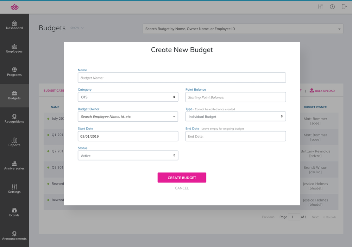Open the Category dropdown showing OTS
The image size is (352, 247).
128,97
